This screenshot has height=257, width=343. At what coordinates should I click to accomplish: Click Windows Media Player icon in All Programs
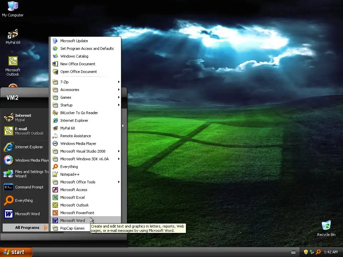click(55, 143)
